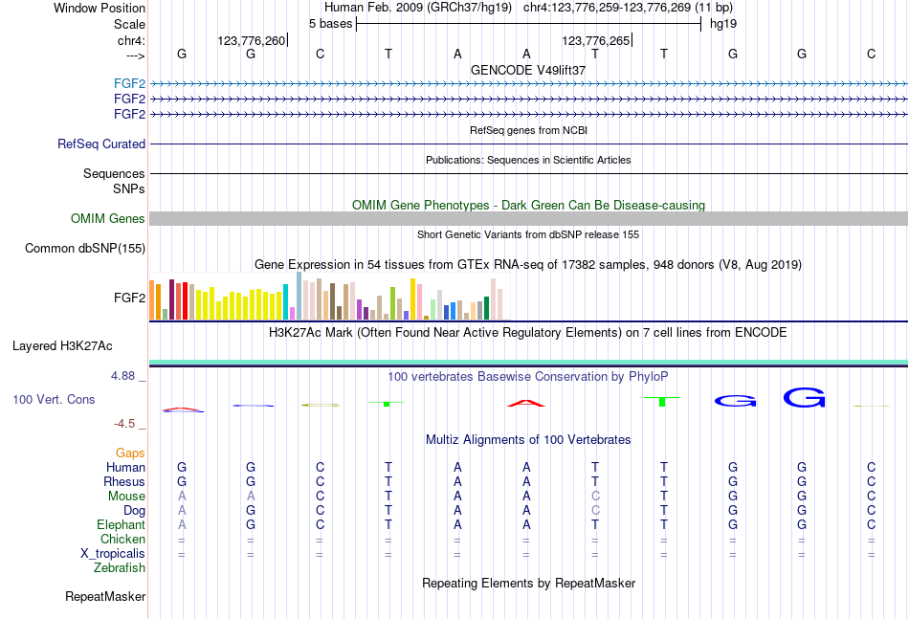Click the Scale label in the left column
This screenshot has width=909, height=619.
(129, 24)
